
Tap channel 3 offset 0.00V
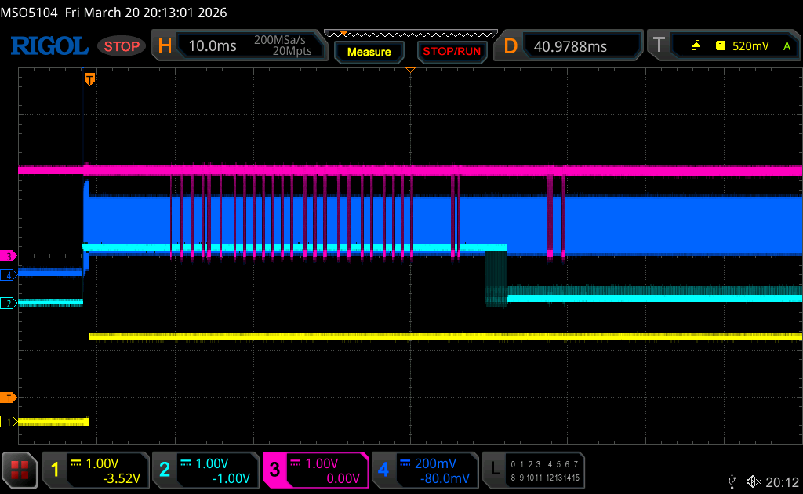343,478
